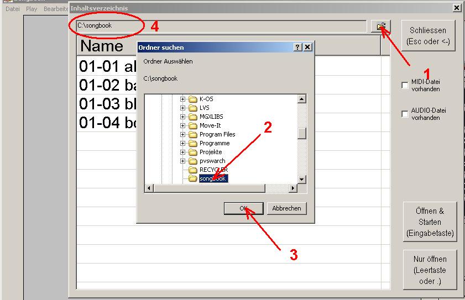Expand the pvswarch folder node

pos(182,161)
